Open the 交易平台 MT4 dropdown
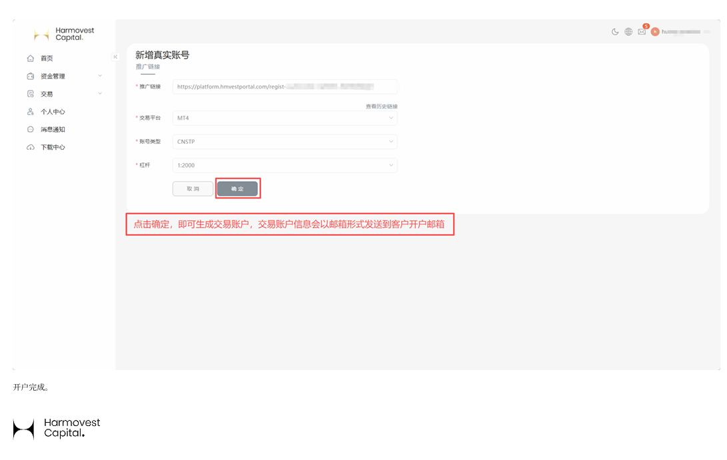This screenshot has width=727, height=460. coord(285,118)
